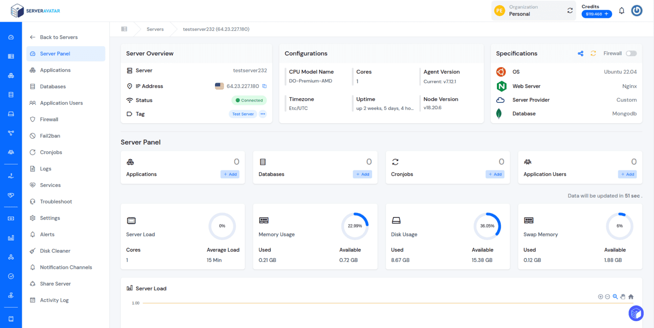Click the Disk Usage circular gauge

[x=487, y=226]
